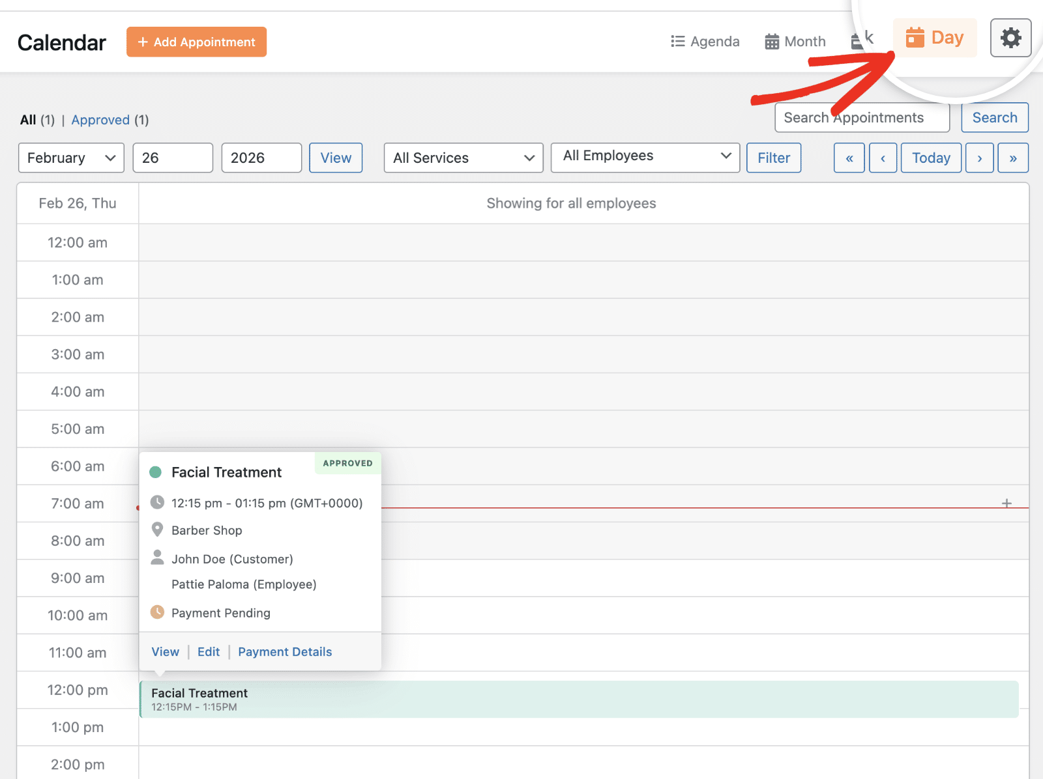Open Payment Details link in popup
The width and height of the screenshot is (1043, 779).
(x=285, y=652)
